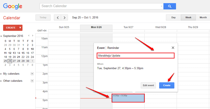Viewport: 210px width, 109px height.
Task: Go to next week arrow
Action: pos(65,18)
